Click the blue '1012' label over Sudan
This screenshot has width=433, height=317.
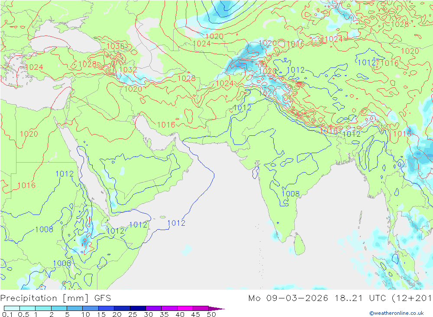pos(65,173)
